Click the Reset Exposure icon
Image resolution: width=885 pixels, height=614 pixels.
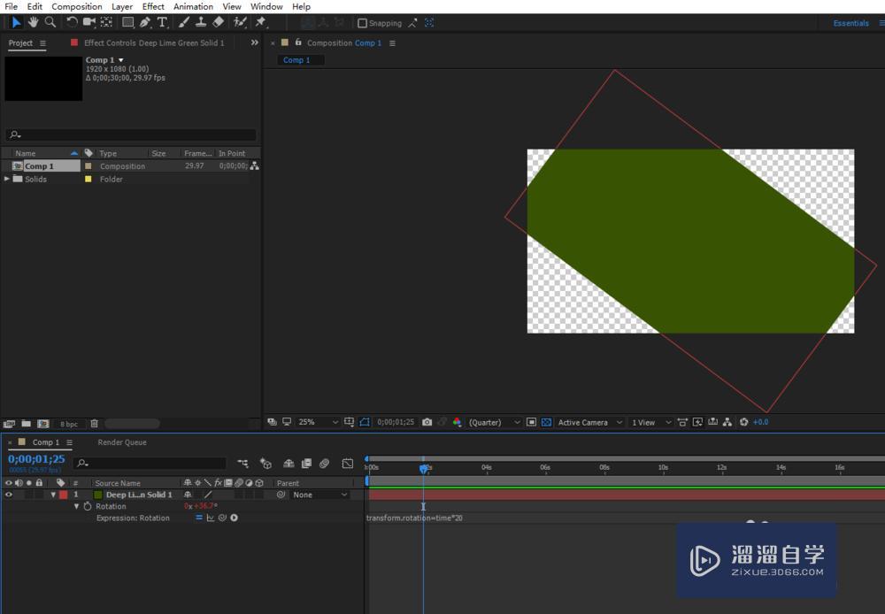tap(744, 422)
